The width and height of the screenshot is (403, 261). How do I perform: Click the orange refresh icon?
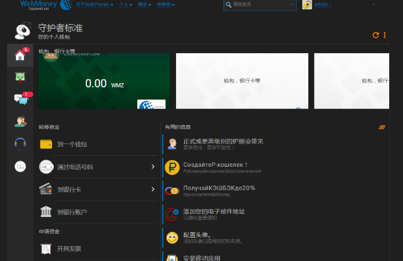pyautogui.click(x=376, y=35)
